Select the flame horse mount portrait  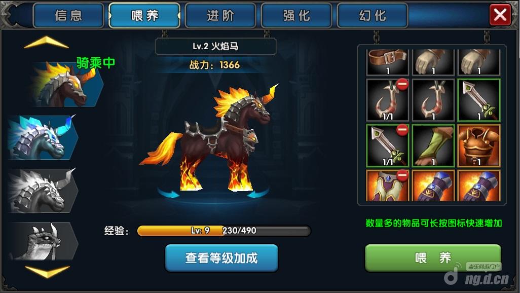tap(68, 84)
